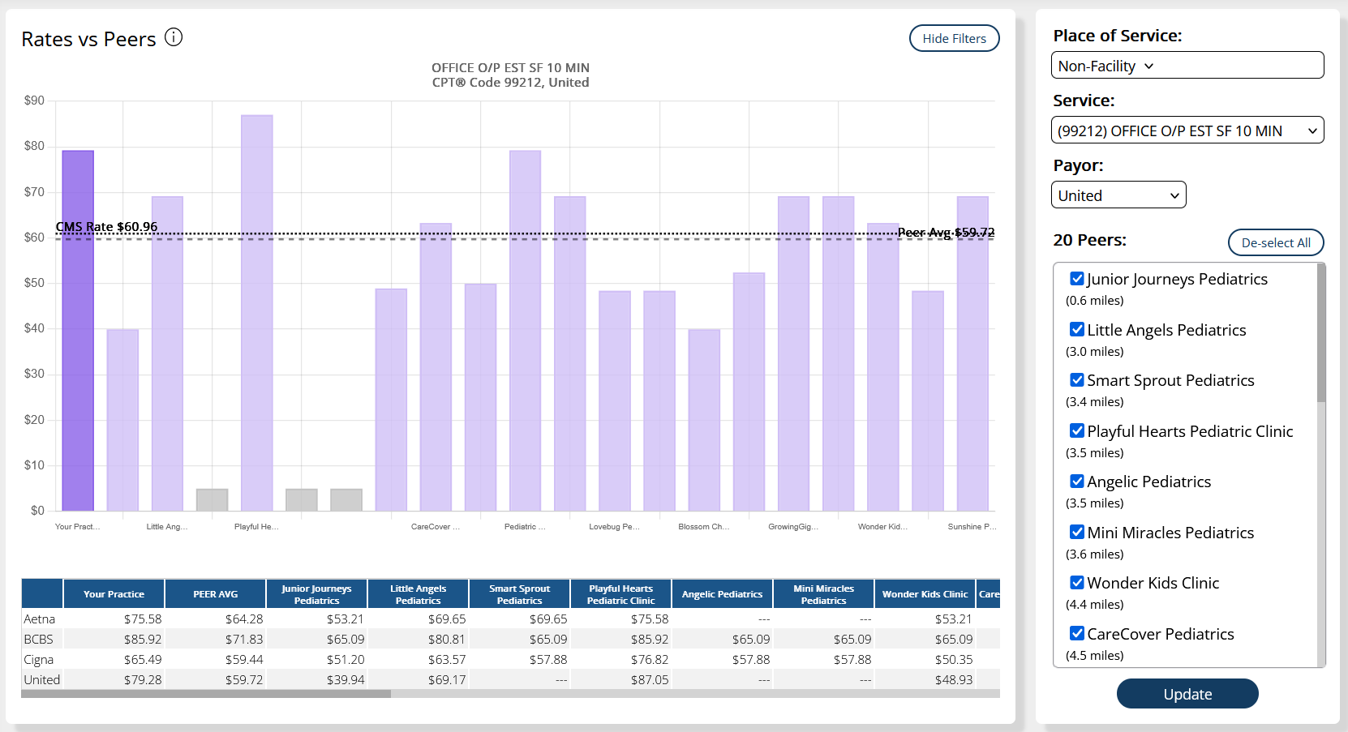This screenshot has height=732, width=1348.
Task: Toggle the Wonder Kids Clinic checkbox
Action: [1077, 583]
